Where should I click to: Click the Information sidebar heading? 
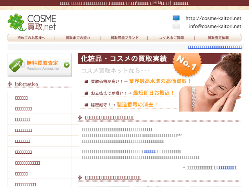point(26,84)
